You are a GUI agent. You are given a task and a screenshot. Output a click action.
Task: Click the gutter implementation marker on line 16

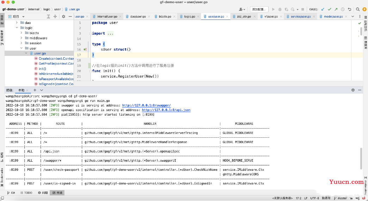[x=85, y=50]
